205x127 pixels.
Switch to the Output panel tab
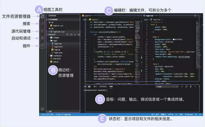(95, 87)
